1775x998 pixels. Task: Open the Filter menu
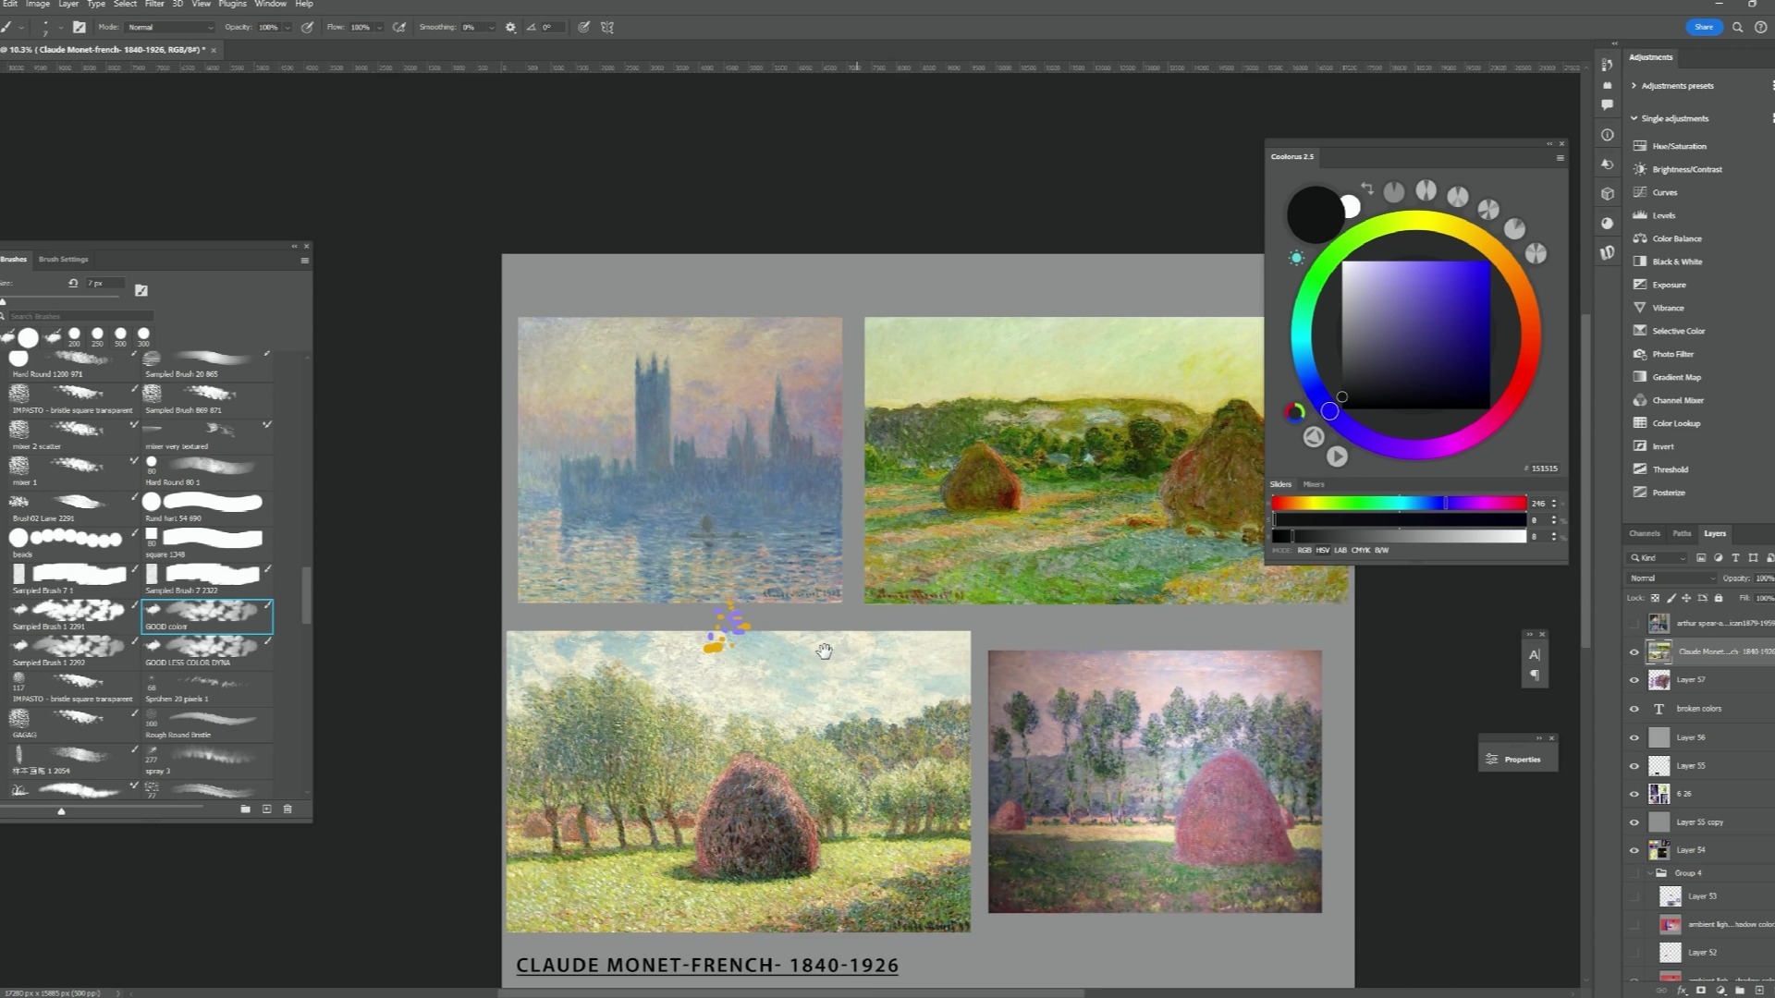(x=153, y=5)
